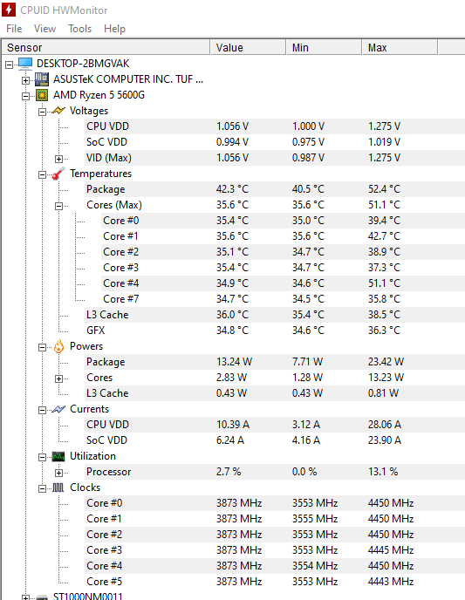465x600 pixels.
Task: Expand the Processor utilization entry
Action: pyautogui.click(x=58, y=473)
